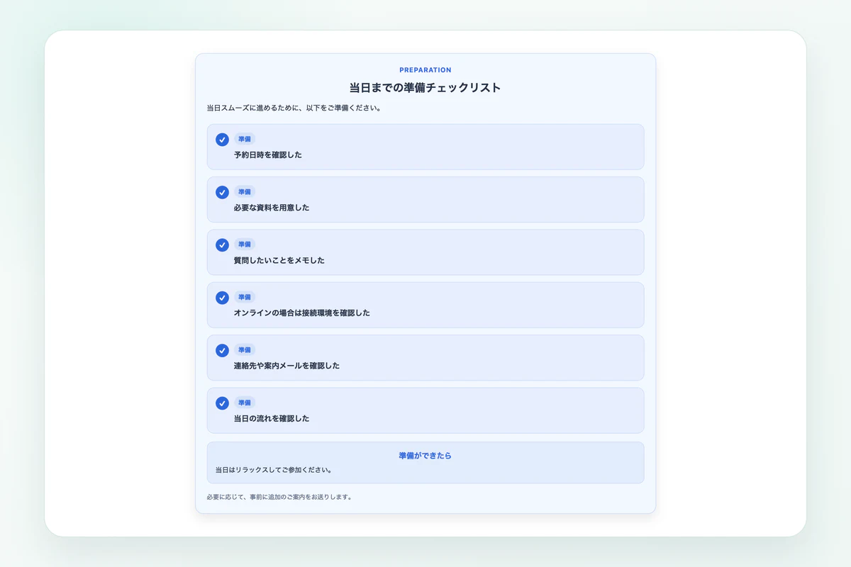Image resolution: width=851 pixels, height=567 pixels.
Task: Click the 準備 tag above 当日の流れを確認した
Action: point(245,402)
